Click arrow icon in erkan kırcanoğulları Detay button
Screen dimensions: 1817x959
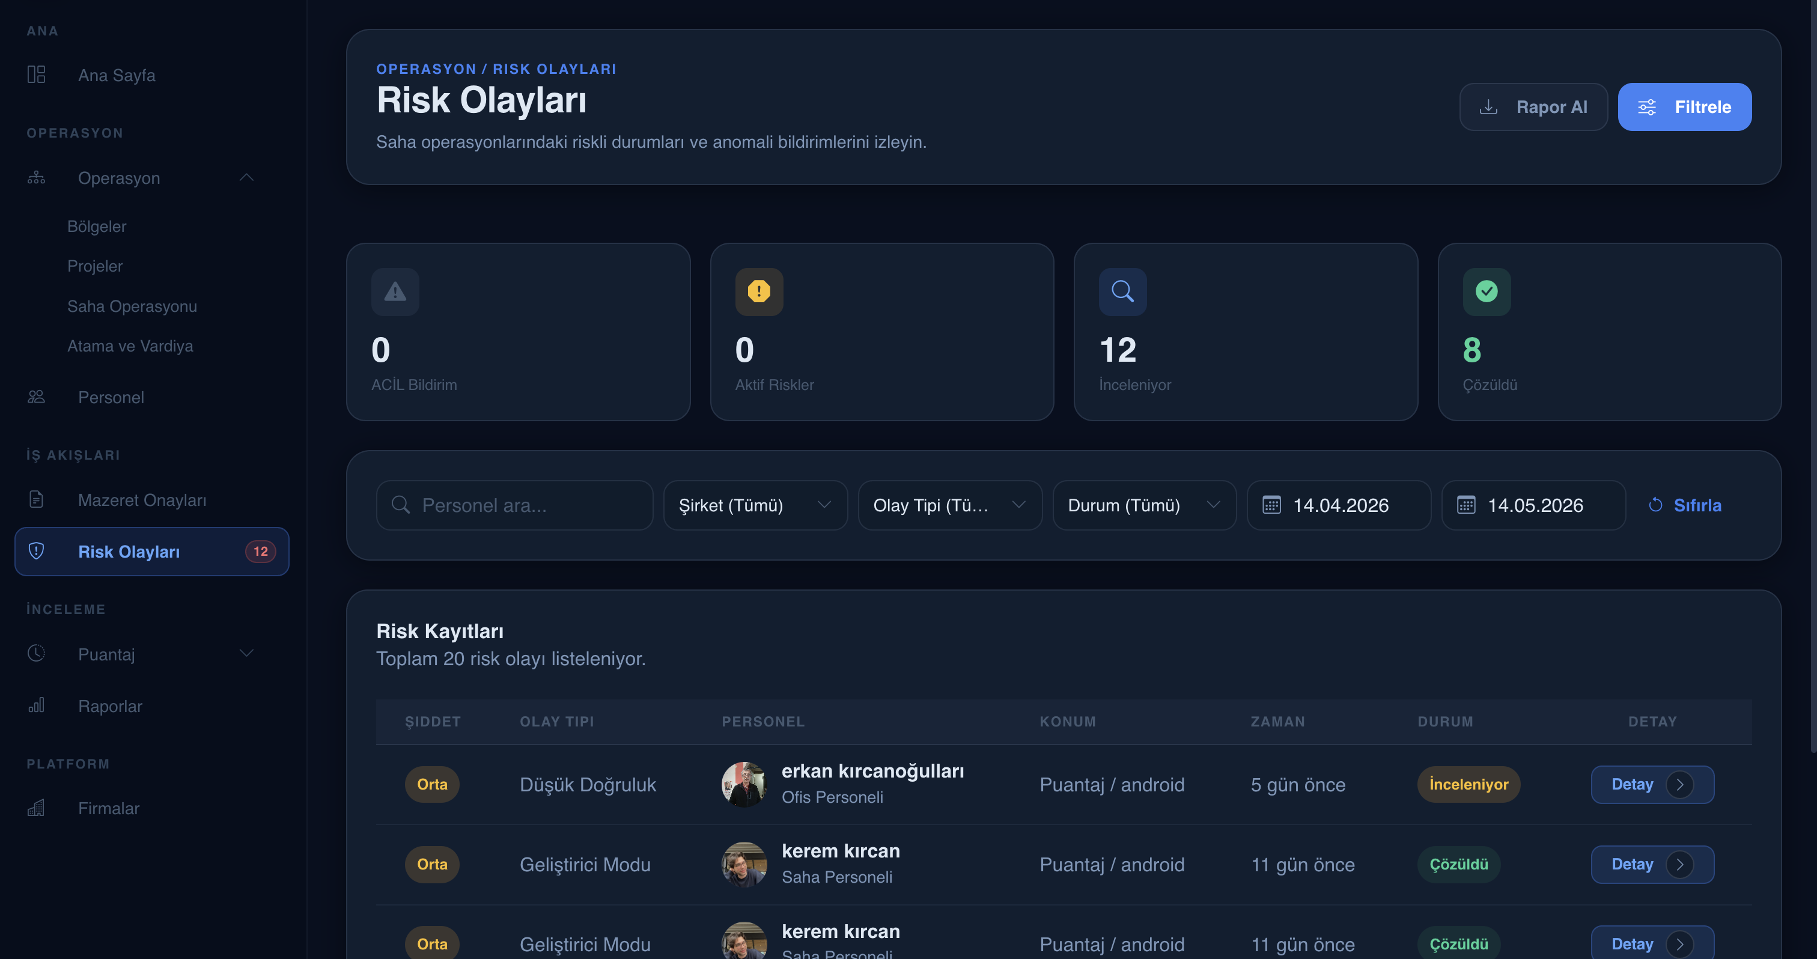(x=1679, y=784)
